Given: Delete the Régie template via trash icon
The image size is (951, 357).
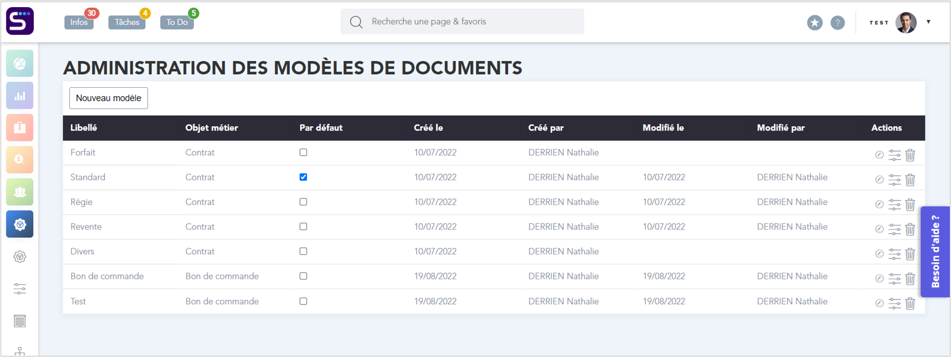Looking at the screenshot, I should tap(910, 205).
